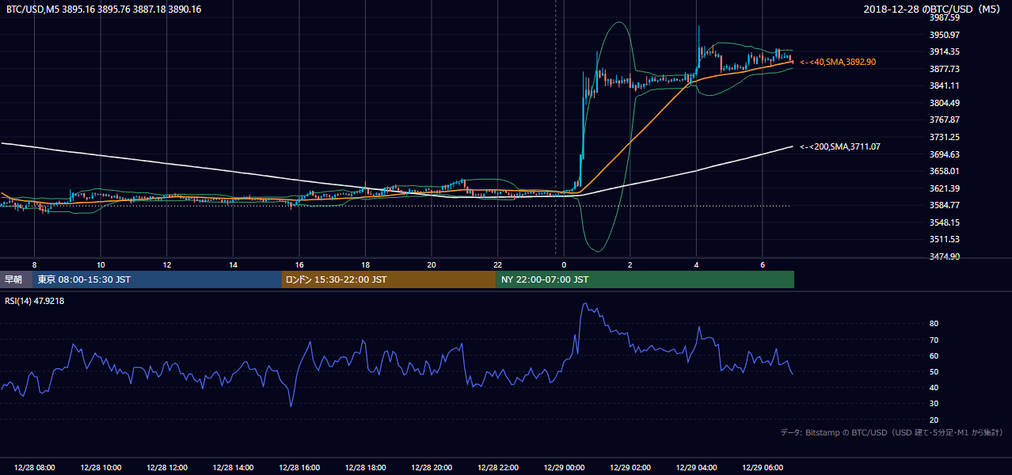Screen dimensions: 1012x475
Task: Click the RSI axis value 60
Action: [x=934, y=355]
